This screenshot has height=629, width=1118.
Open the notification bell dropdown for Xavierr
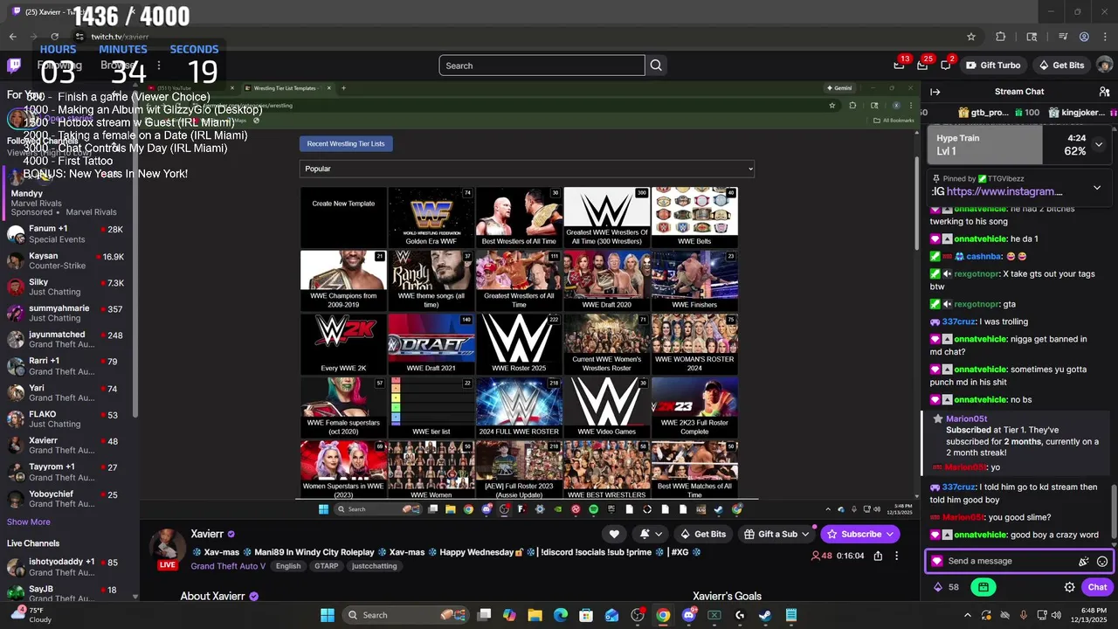click(x=651, y=534)
